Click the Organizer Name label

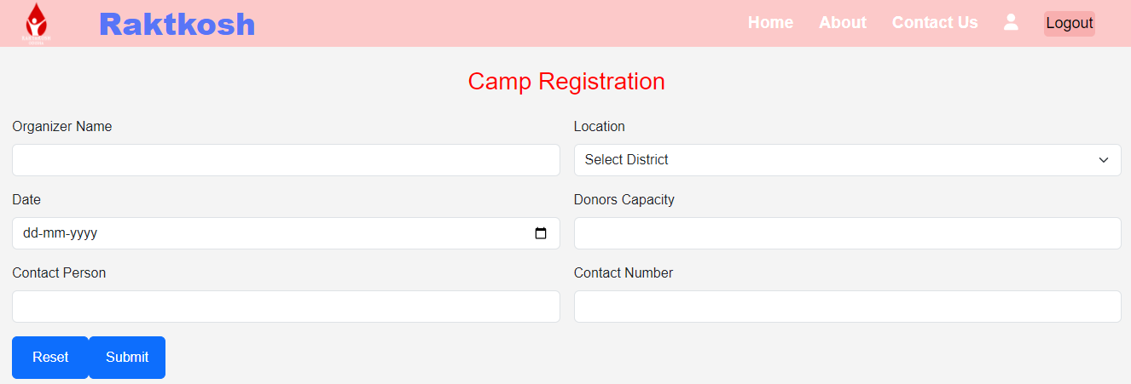point(62,127)
